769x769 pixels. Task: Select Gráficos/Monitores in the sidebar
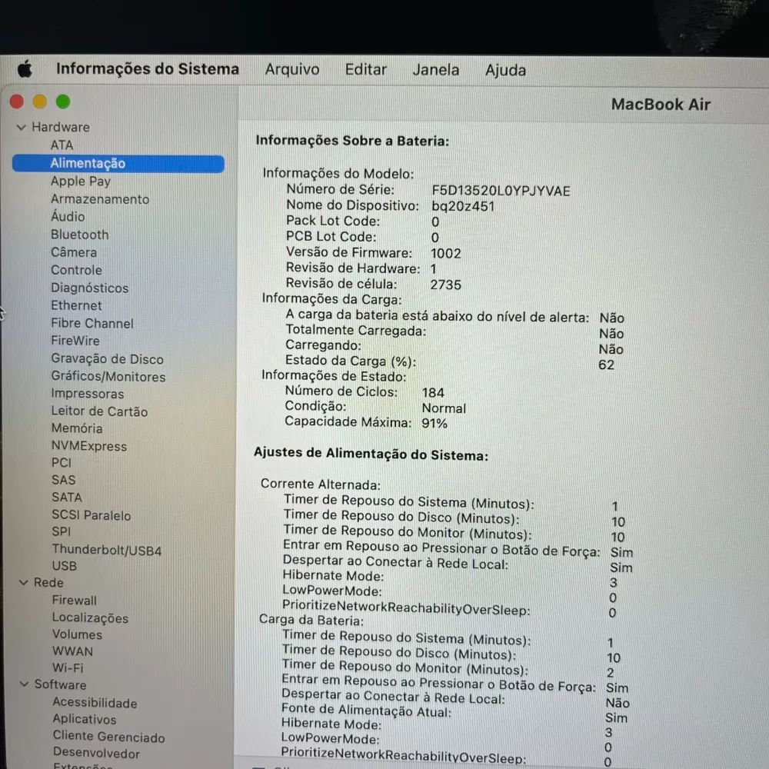[108, 377]
